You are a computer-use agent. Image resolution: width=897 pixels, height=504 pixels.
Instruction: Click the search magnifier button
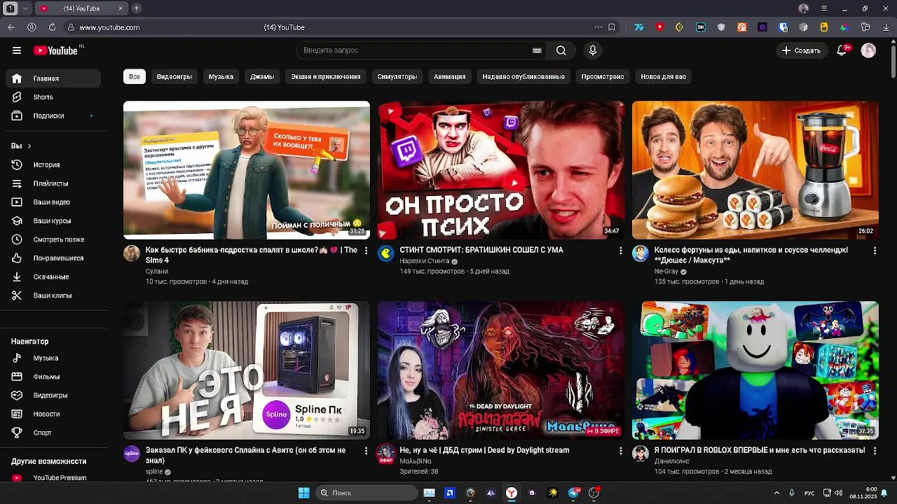click(x=561, y=50)
